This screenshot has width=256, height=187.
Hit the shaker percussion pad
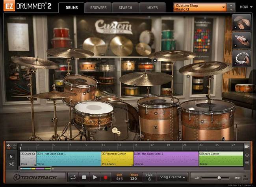coord(242,40)
